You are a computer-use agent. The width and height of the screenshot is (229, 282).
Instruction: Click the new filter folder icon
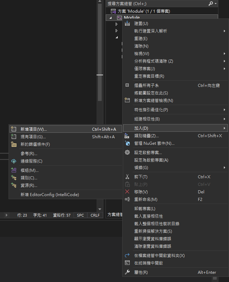(14, 144)
